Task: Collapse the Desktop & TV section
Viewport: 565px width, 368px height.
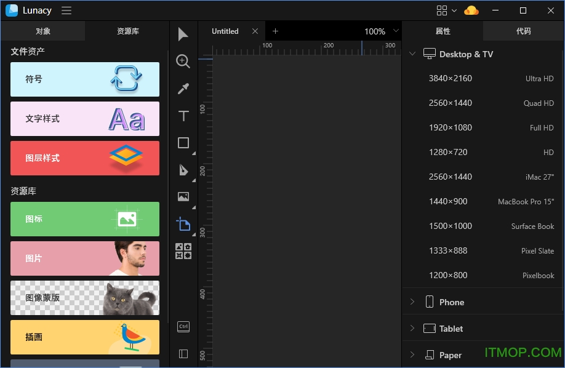Action: point(412,54)
